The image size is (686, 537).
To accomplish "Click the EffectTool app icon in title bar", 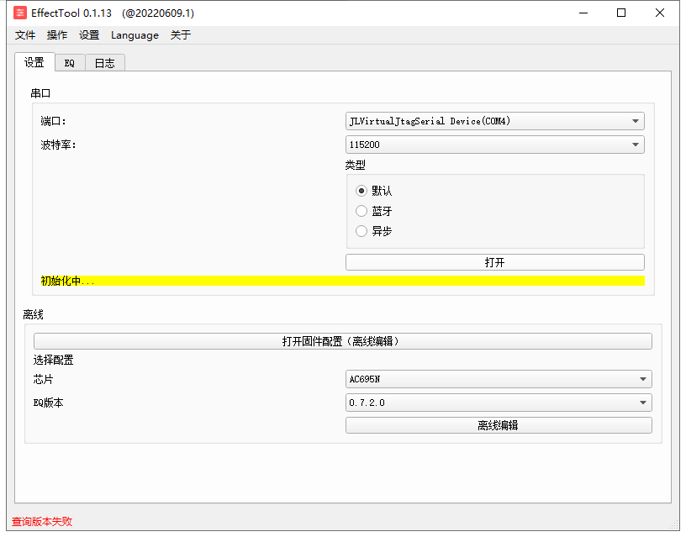I will click(x=19, y=13).
